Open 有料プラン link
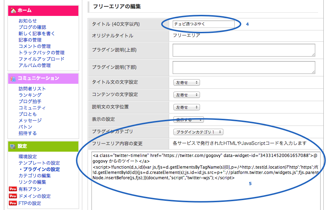The height and width of the screenshot is (210, 328). click(x=30, y=189)
